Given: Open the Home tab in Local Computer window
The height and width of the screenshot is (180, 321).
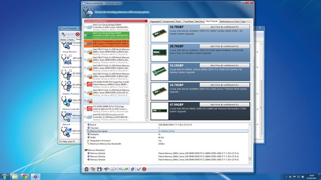Looking at the screenshot, I should [x=63, y=39].
